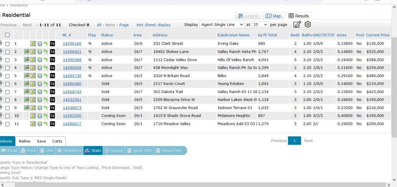
Task: Click the Quick CMA button
Action: point(139,151)
